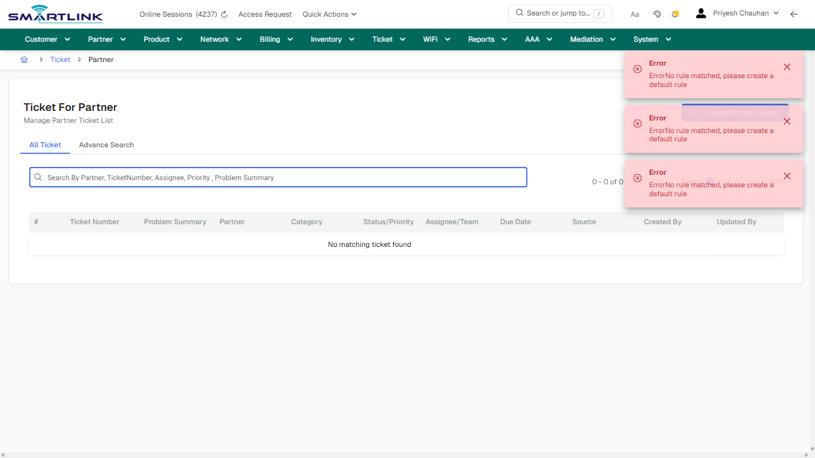The image size is (815, 458).
Task: Click the home breadcrumb icon
Action: pyautogui.click(x=24, y=60)
